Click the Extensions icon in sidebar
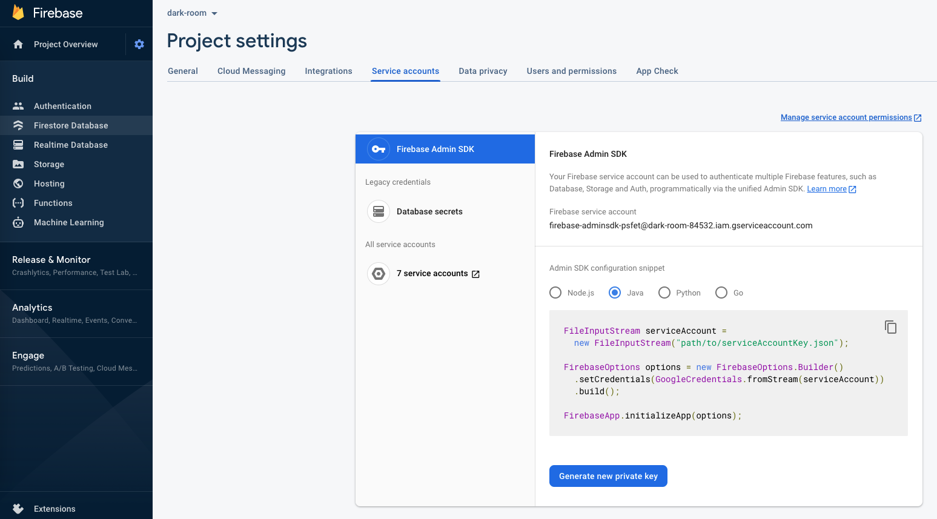Viewport: 937px width, 519px height. (x=18, y=509)
